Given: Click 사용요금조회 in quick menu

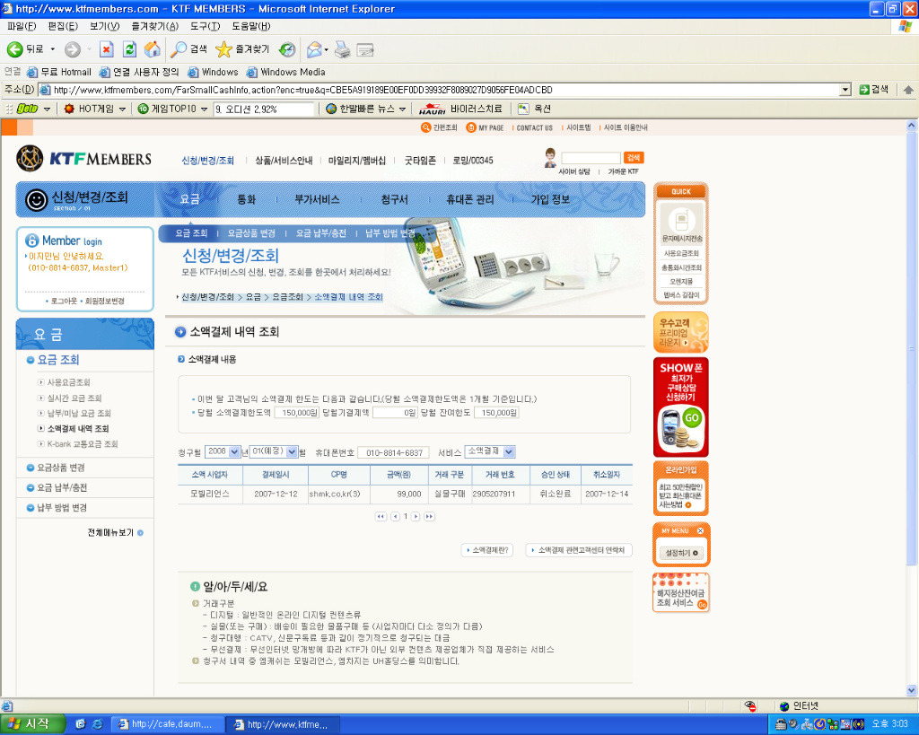Looking at the screenshot, I should click(x=681, y=253).
